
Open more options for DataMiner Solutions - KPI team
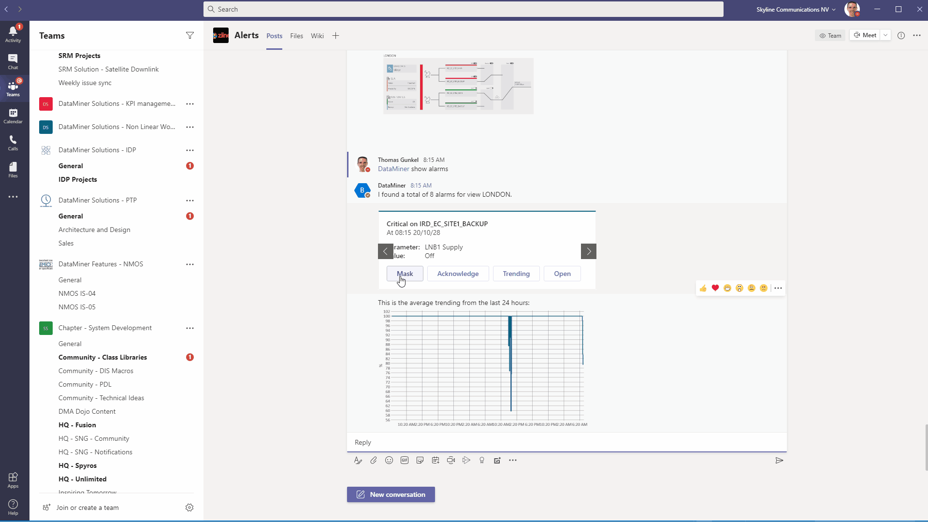pyautogui.click(x=190, y=104)
